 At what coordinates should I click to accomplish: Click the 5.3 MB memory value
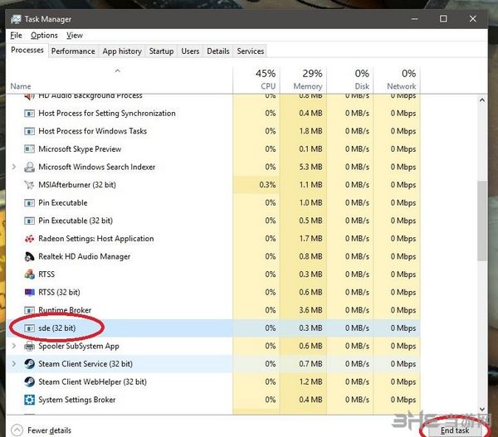pyautogui.click(x=310, y=167)
